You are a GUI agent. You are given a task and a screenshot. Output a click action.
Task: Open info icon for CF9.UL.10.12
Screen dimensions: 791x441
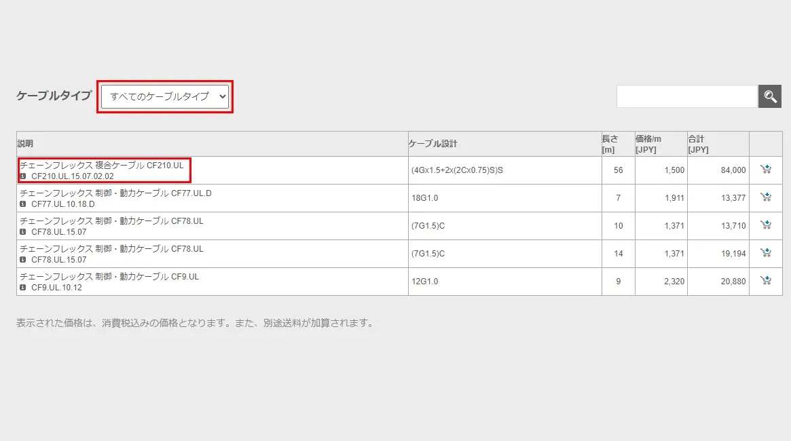tap(22, 287)
